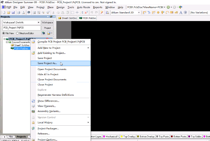Pin the Projects panel
210x141 pixels.
[x=51, y=17]
